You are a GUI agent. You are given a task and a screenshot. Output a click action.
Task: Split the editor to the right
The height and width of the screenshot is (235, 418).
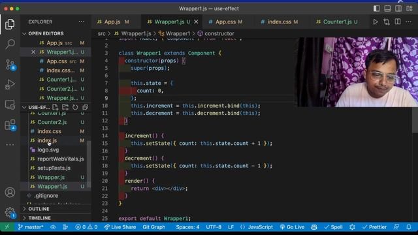tap(398, 22)
